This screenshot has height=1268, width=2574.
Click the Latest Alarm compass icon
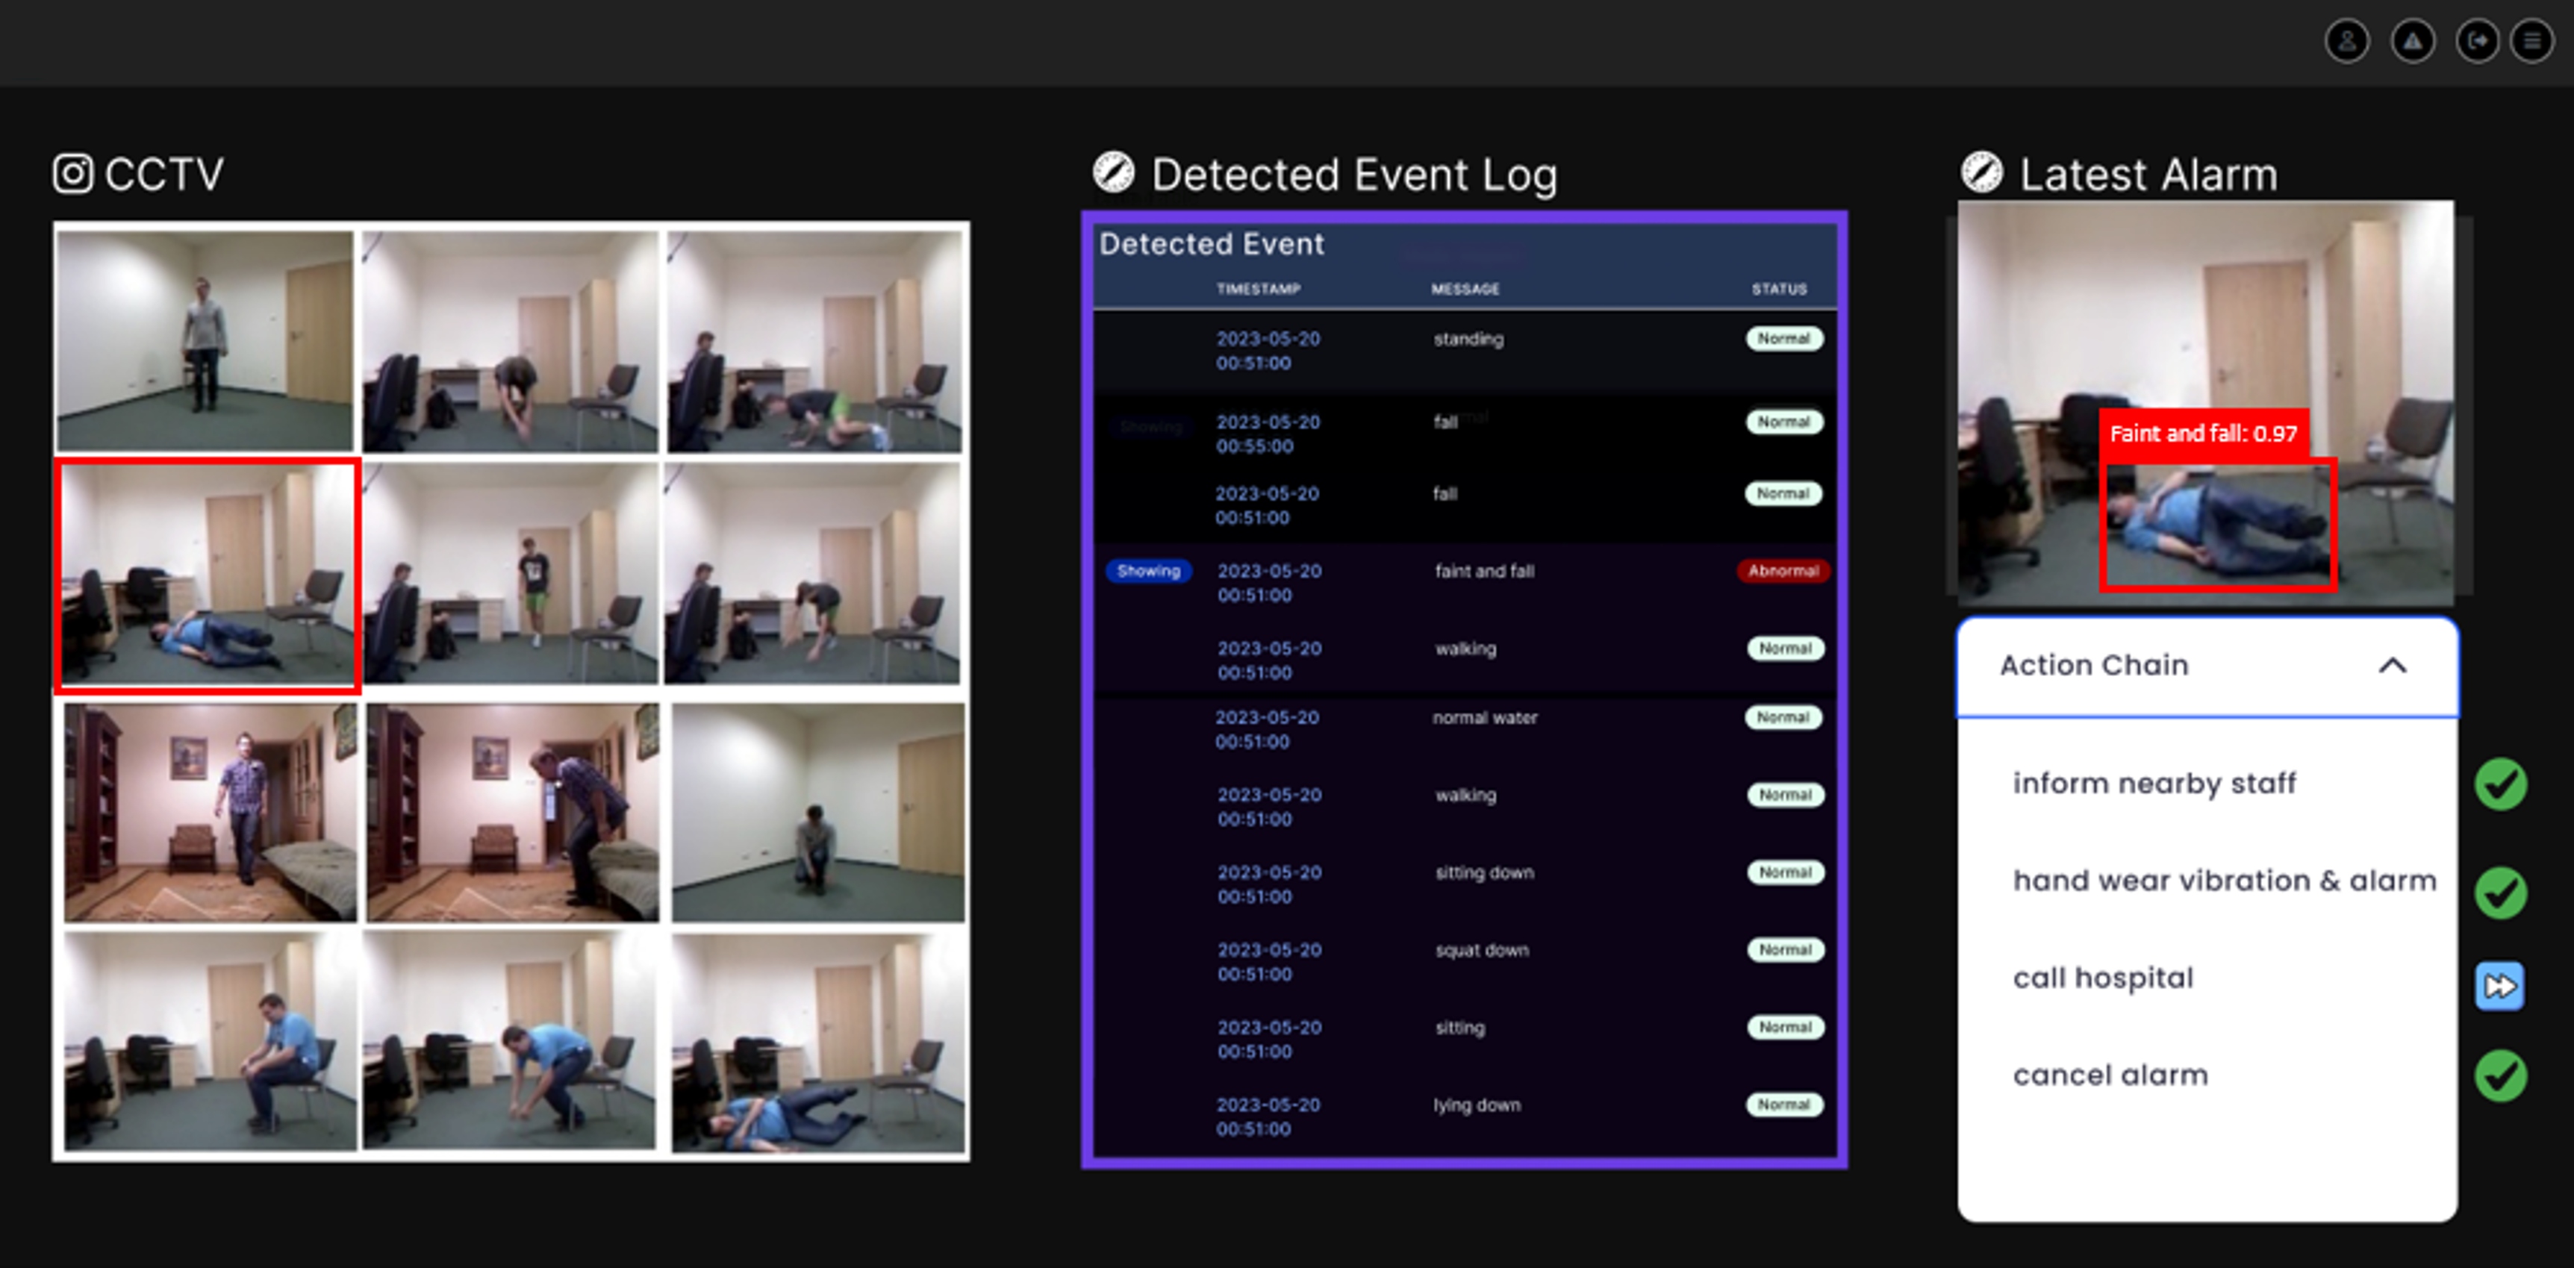pyautogui.click(x=1981, y=173)
